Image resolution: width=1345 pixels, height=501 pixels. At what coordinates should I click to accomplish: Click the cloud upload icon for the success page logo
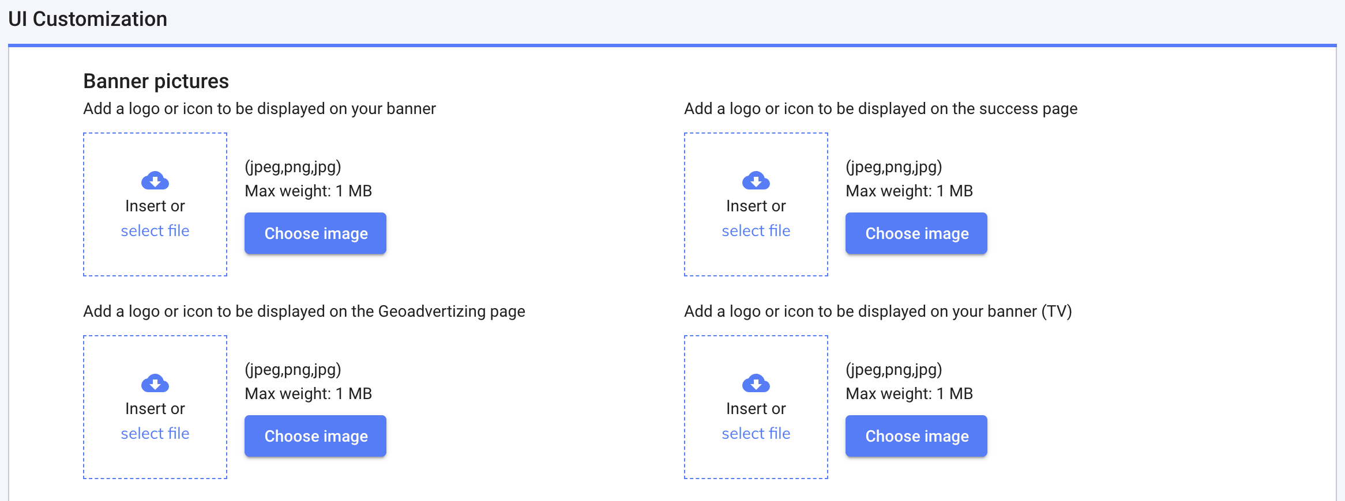coord(756,180)
